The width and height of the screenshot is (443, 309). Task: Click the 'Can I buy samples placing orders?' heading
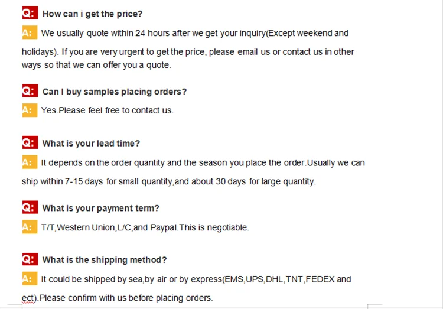click(115, 92)
